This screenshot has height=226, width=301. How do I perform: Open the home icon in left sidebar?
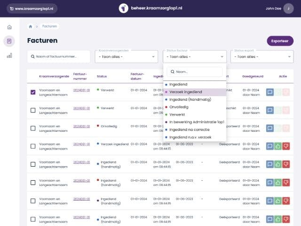point(9,27)
